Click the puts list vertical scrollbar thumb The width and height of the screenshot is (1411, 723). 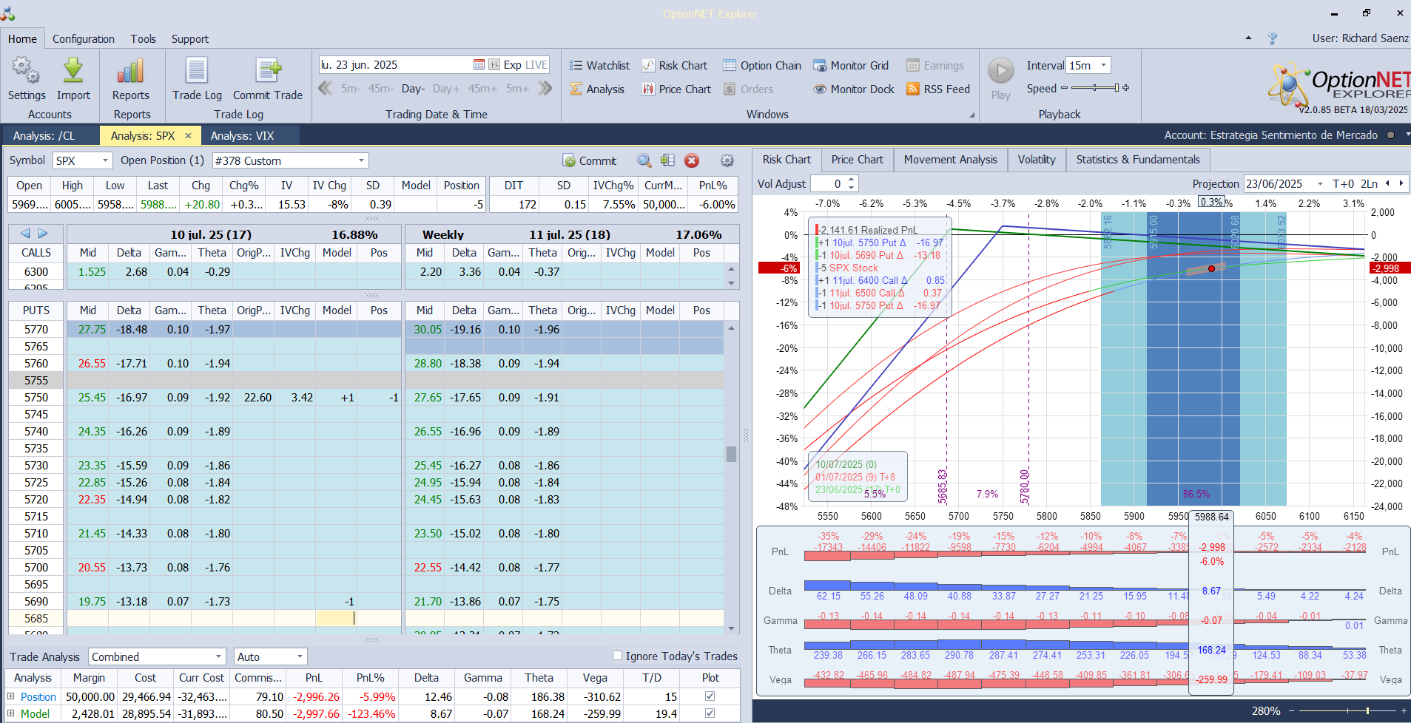click(x=731, y=453)
